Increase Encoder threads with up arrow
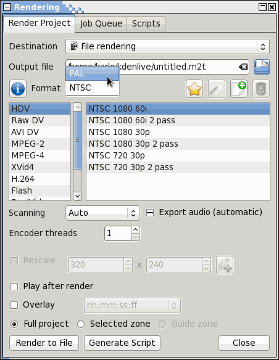 click(136, 230)
